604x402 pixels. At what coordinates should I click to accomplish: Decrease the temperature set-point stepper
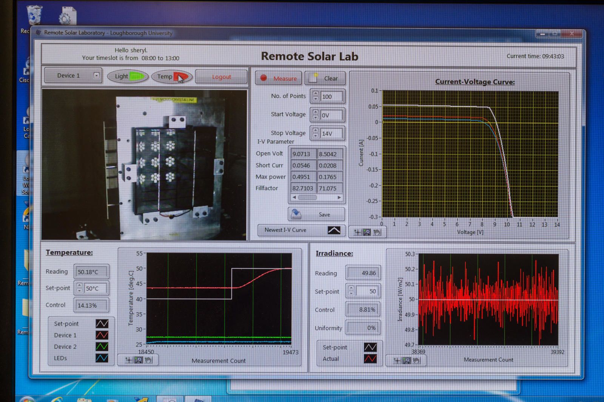click(79, 291)
